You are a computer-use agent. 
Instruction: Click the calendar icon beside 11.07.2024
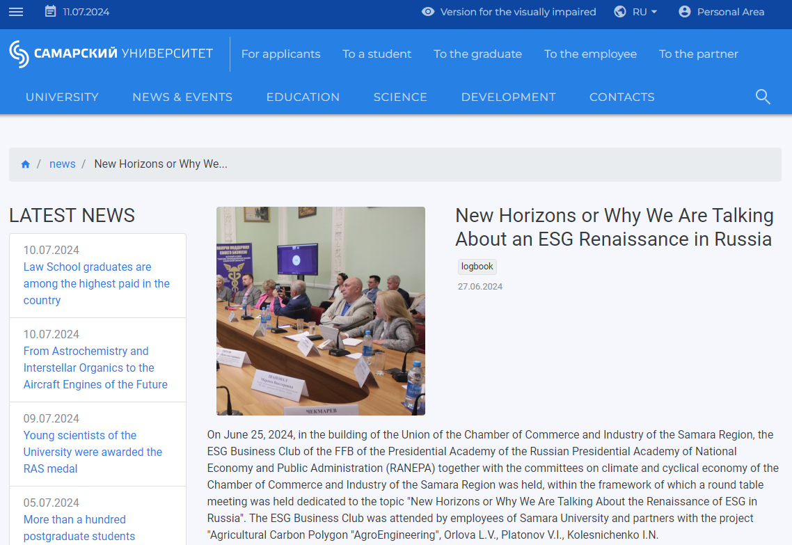[x=51, y=11]
